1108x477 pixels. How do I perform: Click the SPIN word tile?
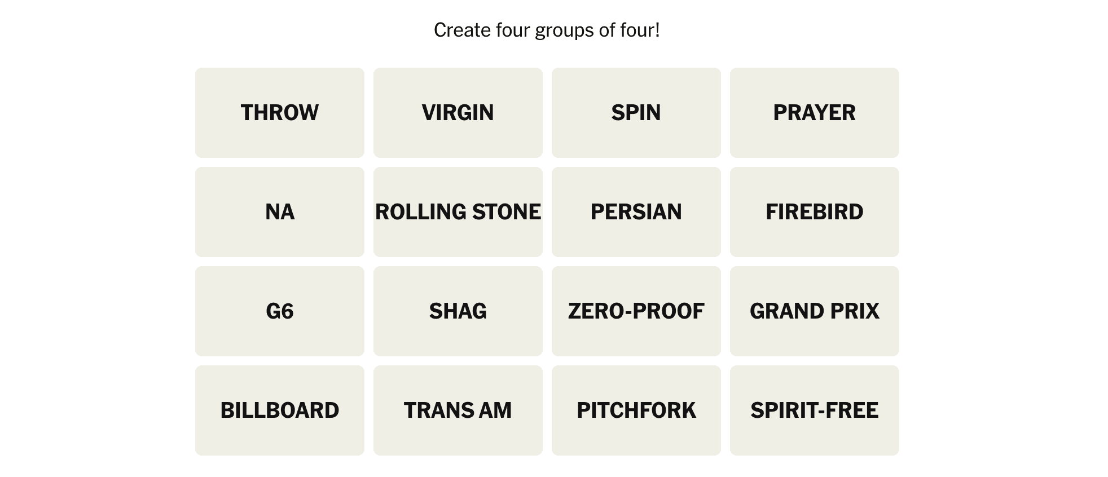(x=636, y=113)
